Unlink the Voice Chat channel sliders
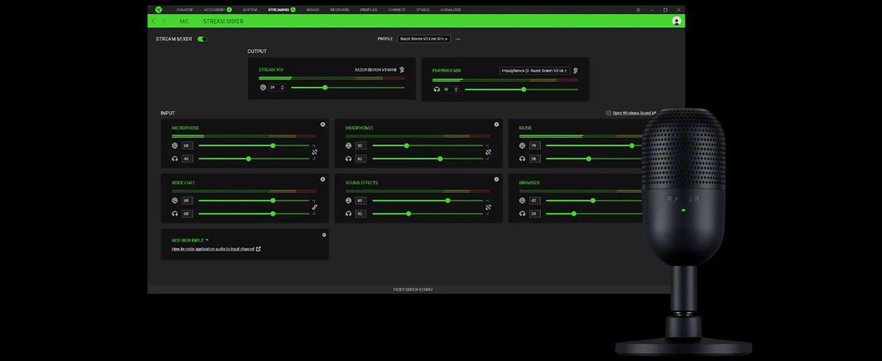Image resolution: width=882 pixels, height=361 pixels. click(x=314, y=207)
